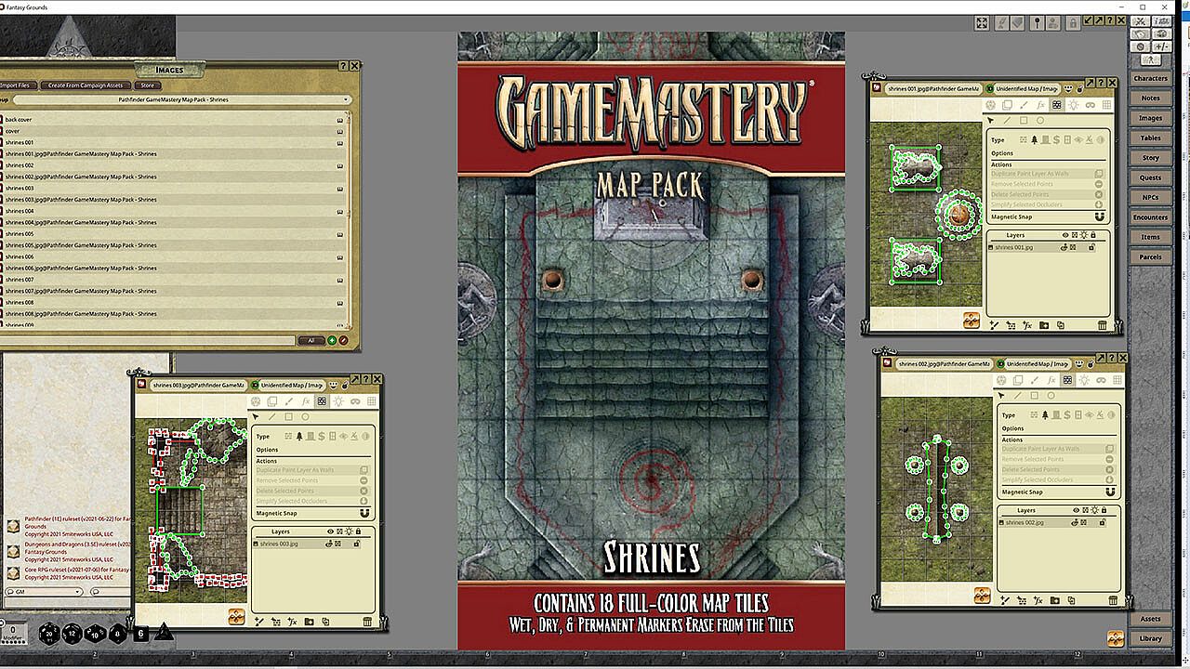This screenshot has width=1190, height=669.
Task: Click add folder layer icon in shrines 001 window
Action: tap(1044, 325)
